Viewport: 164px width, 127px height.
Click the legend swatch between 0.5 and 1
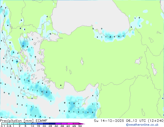[x=10, y=124]
